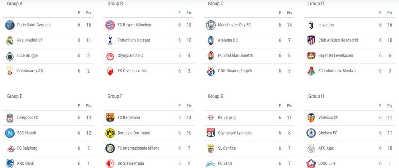Open the Atalanta BC team link
The width and height of the screenshot is (399, 168).
[x=227, y=40]
